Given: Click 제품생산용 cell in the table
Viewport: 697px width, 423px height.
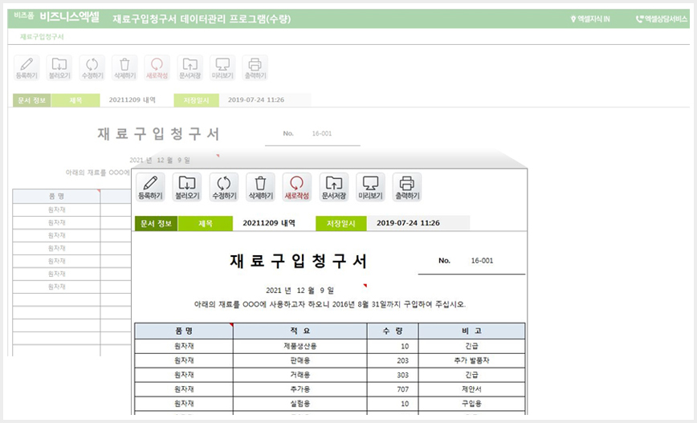Looking at the screenshot, I should [x=300, y=346].
